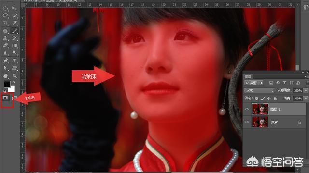309x173 pixels.
Task: Select the Quick Selection tool
Action: click(14, 16)
